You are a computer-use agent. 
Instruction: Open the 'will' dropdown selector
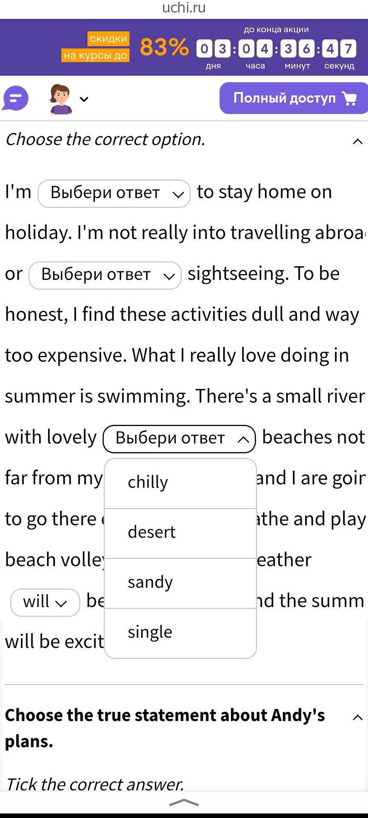[45, 602]
